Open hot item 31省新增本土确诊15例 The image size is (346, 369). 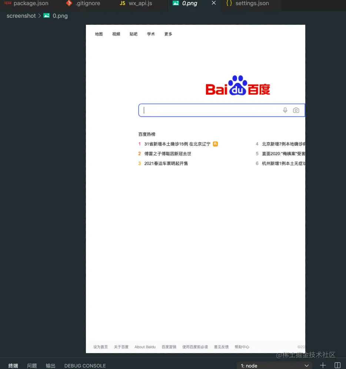177,144
